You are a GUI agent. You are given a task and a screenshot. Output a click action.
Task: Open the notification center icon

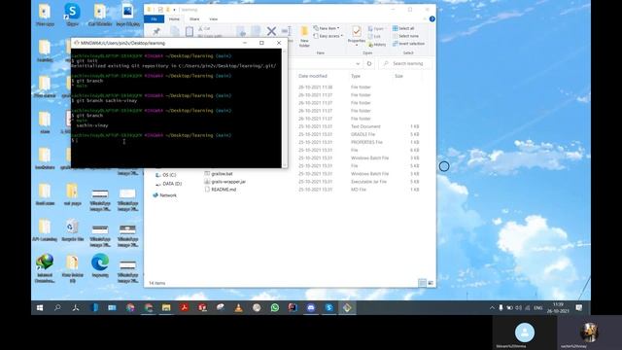coord(579,307)
